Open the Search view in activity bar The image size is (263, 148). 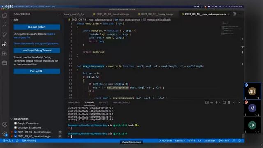tap(5, 25)
